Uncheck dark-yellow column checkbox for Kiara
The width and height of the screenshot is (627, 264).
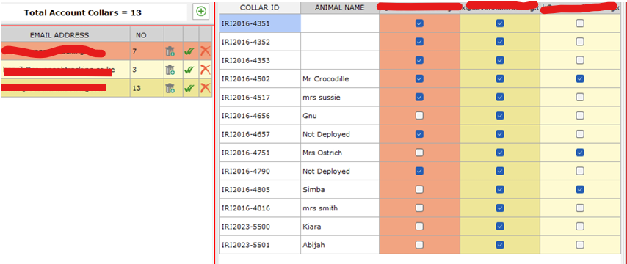(x=500, y=227)
